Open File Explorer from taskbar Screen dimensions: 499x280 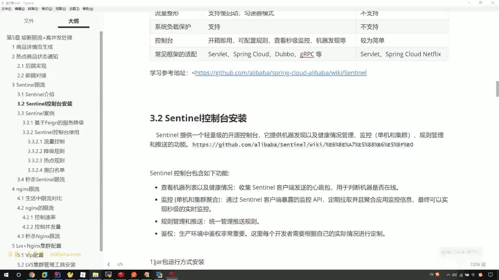96,275
